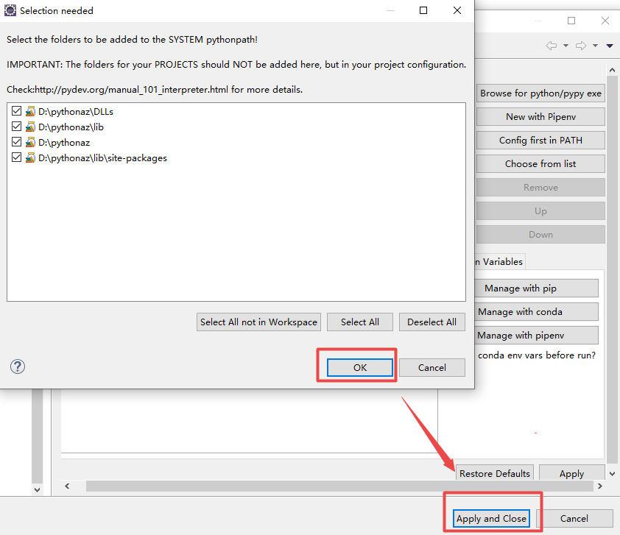Click the right vertical scrollbar down arrow

612,473
